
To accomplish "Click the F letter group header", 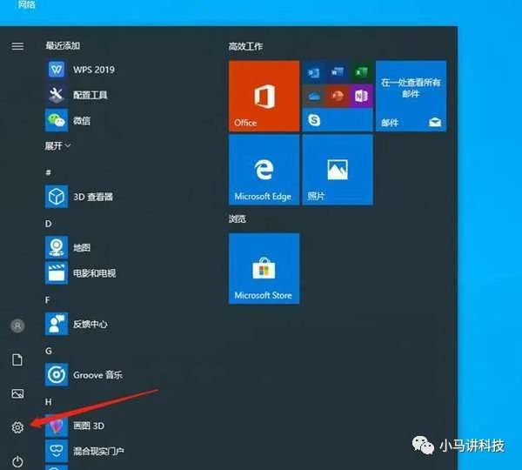I will 47,299.
